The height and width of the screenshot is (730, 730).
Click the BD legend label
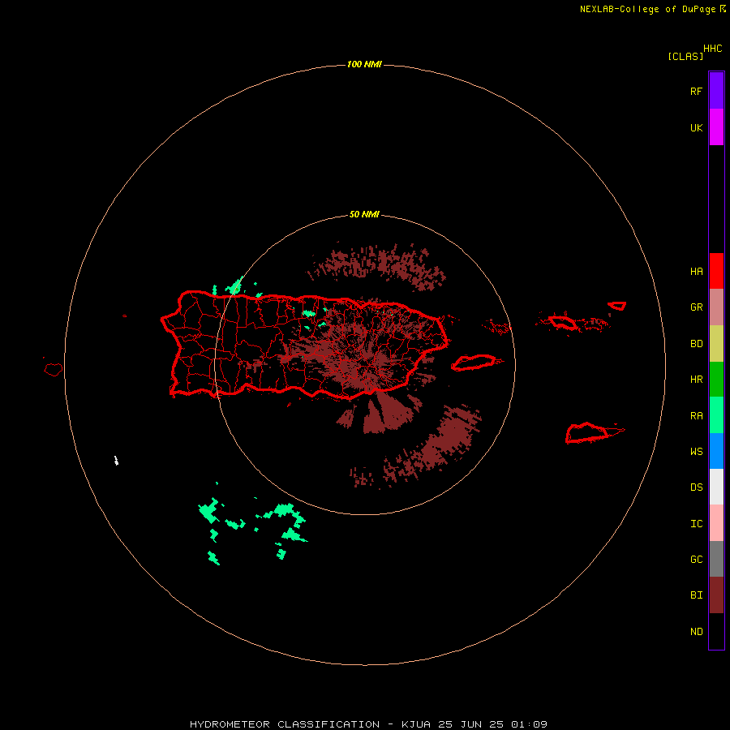point(696,344)
